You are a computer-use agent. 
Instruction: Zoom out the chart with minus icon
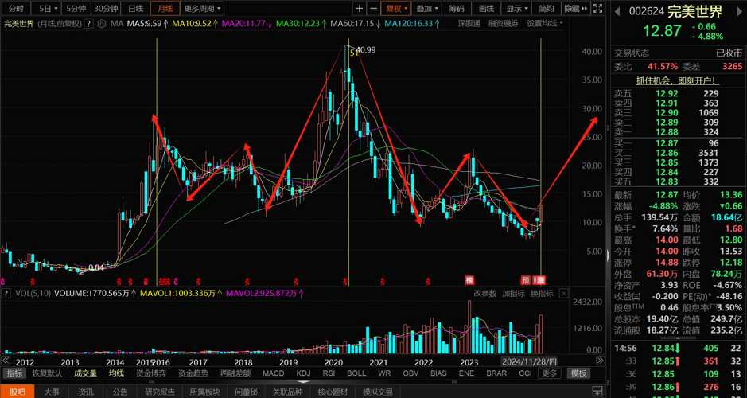coord(374,8)
